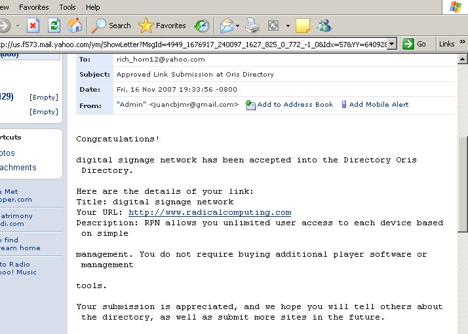Open the Help menu
Screen dimensions: 468x334
pyautogui.click(x=93, y=7)
